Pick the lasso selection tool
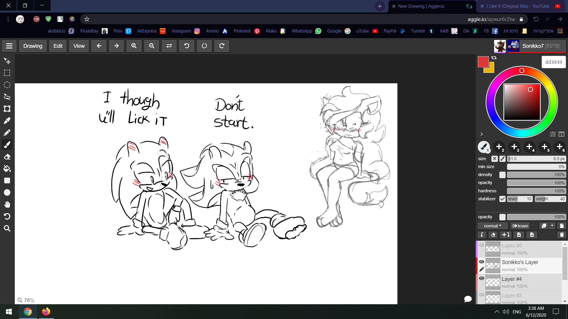The image size is (568, 319). click(x=7, y=97)
